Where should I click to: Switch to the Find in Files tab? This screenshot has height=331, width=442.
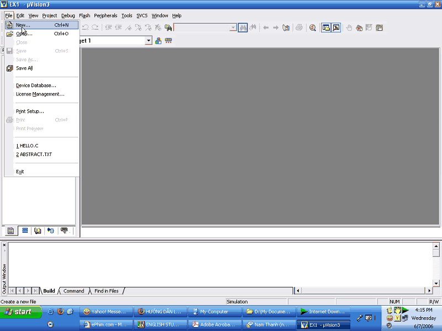click(106, 291)
